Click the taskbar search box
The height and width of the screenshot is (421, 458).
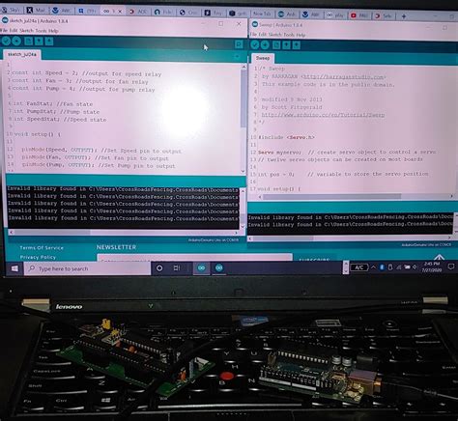(87, 268)
